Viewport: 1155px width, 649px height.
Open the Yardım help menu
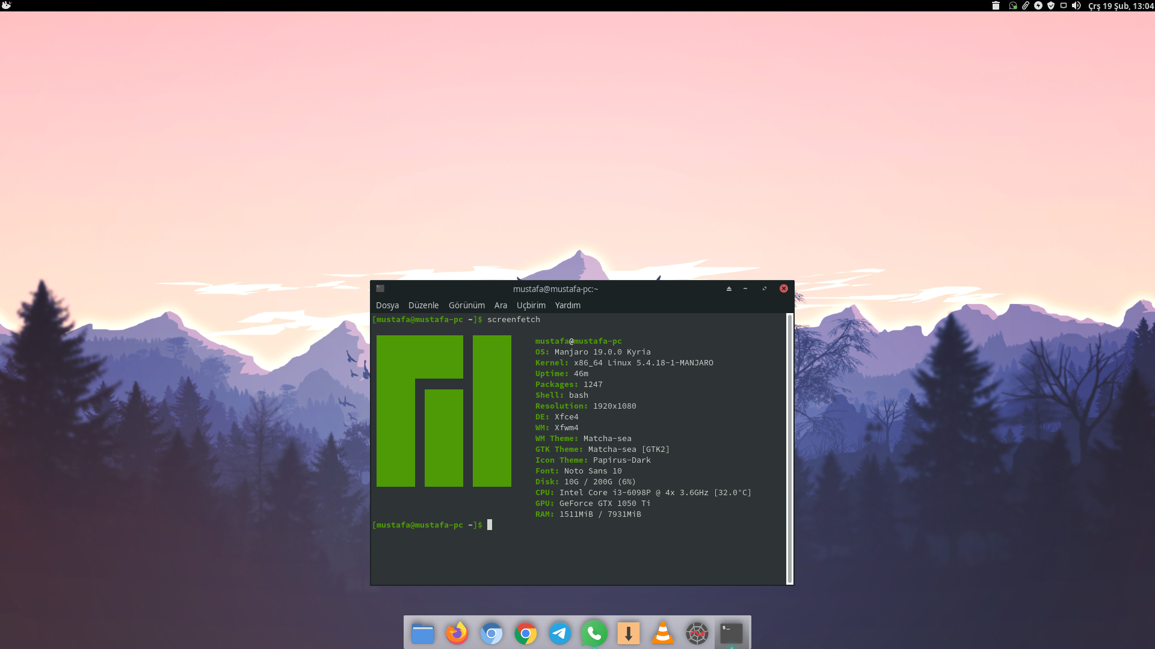(x=567, y=305)
